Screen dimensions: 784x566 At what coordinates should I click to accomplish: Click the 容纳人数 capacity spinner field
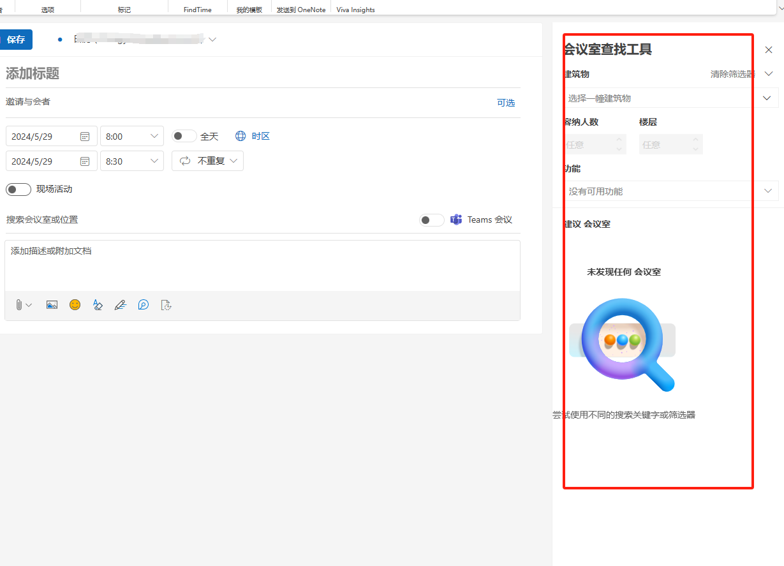pyautogui.click(x=595, y=145)
